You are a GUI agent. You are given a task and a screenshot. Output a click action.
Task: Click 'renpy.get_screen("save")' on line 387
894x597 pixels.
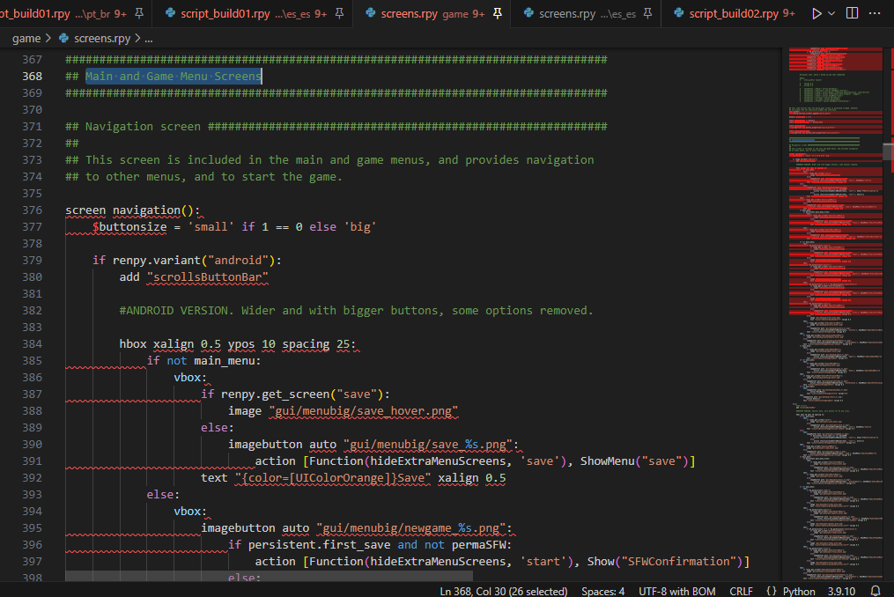coord(301,394)
